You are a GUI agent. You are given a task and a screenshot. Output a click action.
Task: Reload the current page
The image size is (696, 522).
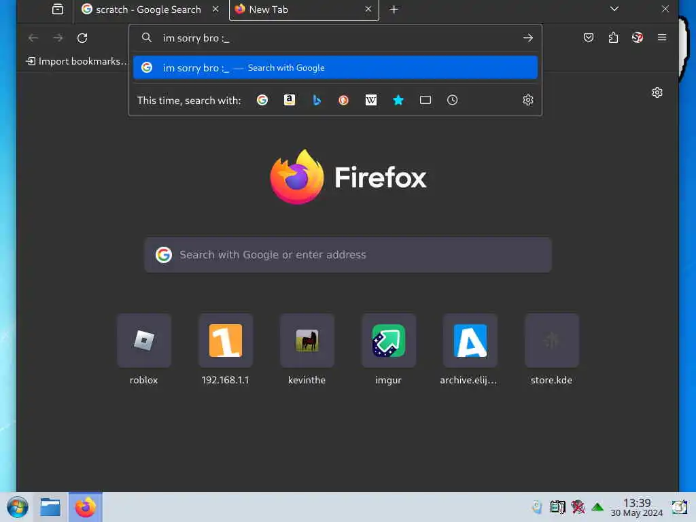(82, 38)
